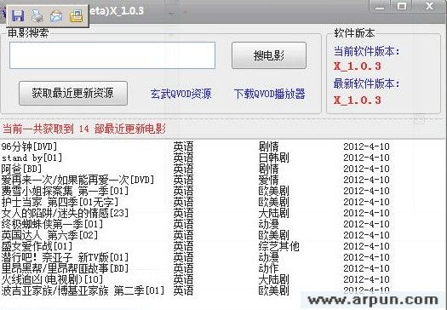Select 费雪小姐探案集 第一季[01] row
This screenshot has height=310, width=447.
click(195, 191)
